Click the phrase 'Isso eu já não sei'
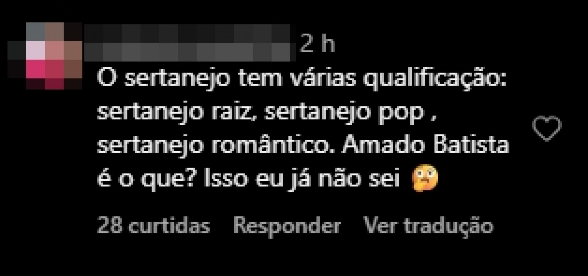 pos(302,179)
